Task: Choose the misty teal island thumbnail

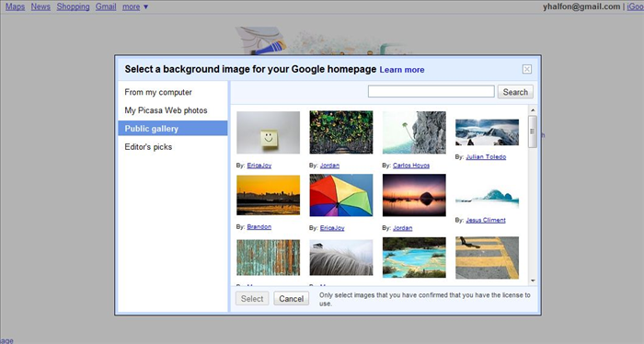Action: point(487,196)
